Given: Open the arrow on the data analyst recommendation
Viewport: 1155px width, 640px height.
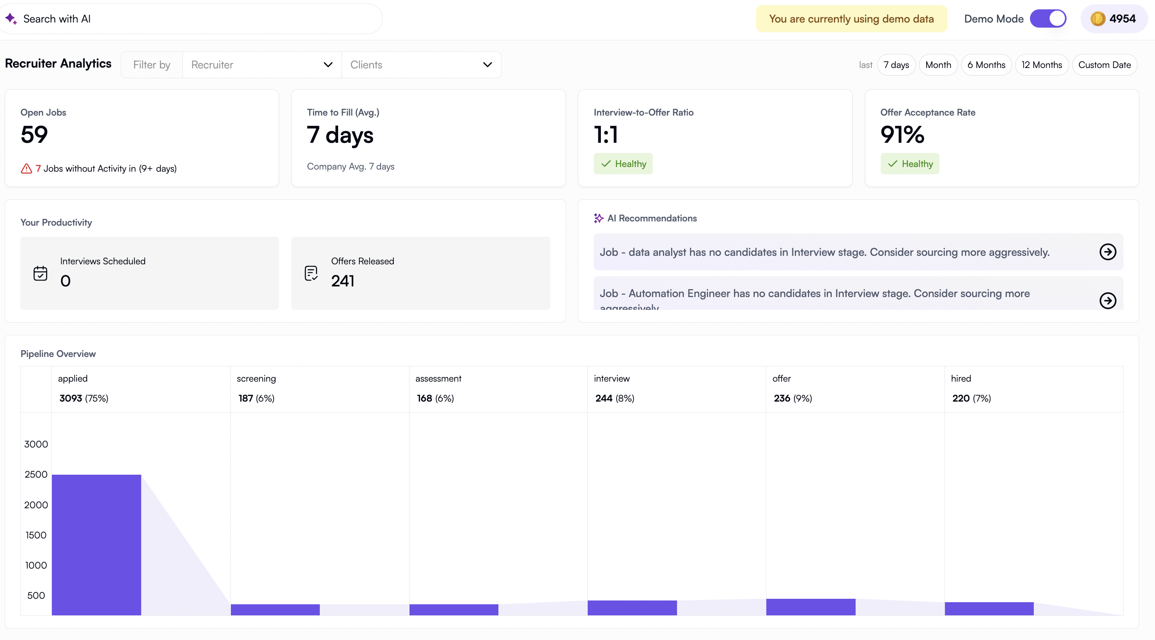Looking at the screenshot, I should (1108, 252).
